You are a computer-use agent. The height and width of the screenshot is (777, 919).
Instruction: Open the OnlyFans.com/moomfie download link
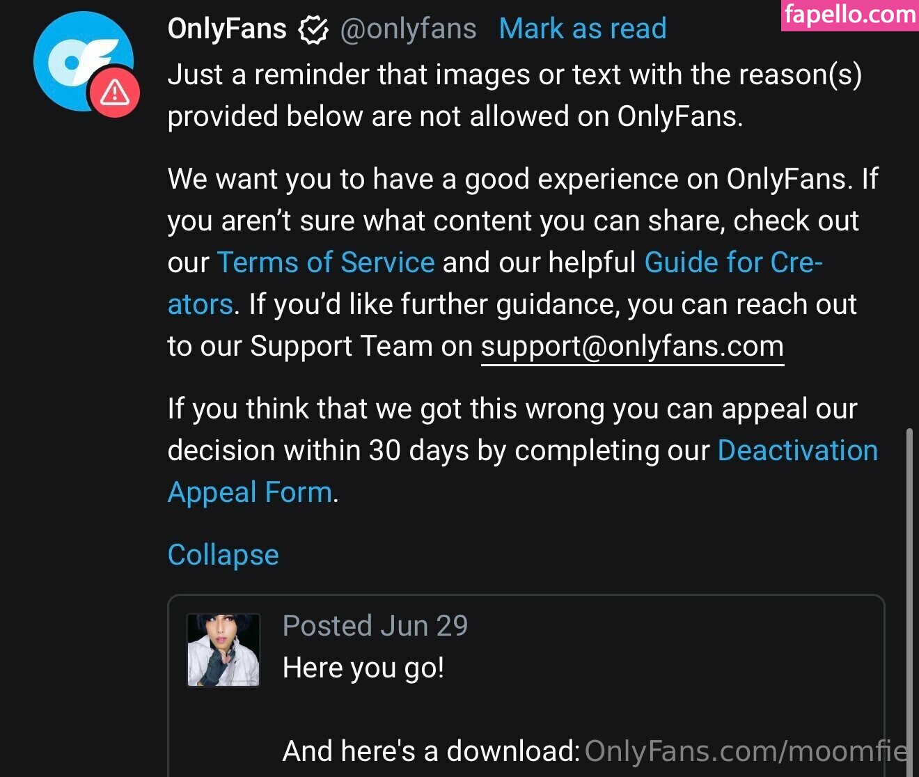(x=745, y=751)
